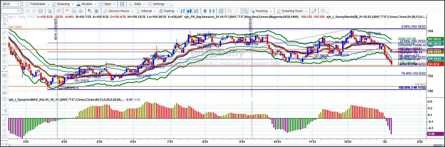The image size is (445, 147).
Task: Click the chart-in-frame study icon
Action: coord(74,11)
